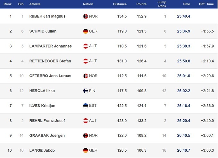
Task: Click German flag in Lange's row
Action: click(x=86, y=150)
